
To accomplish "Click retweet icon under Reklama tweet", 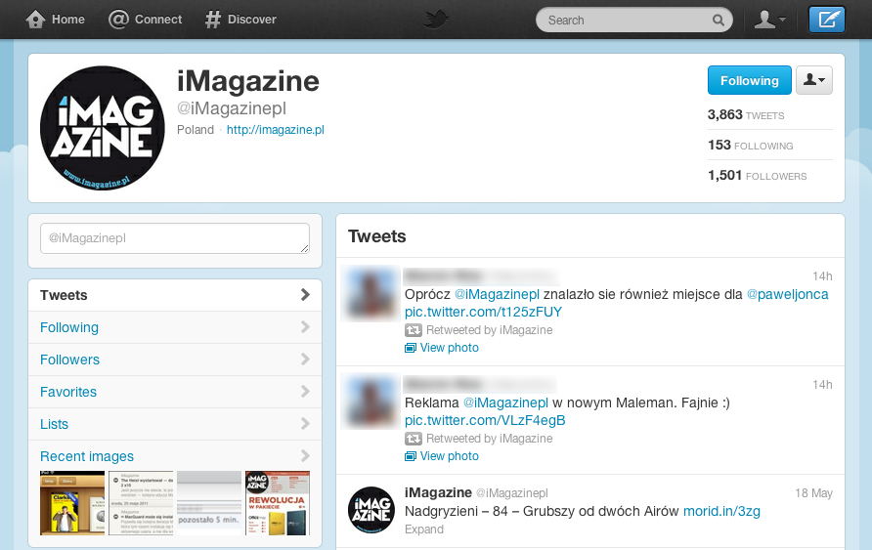I will (414, 439).
